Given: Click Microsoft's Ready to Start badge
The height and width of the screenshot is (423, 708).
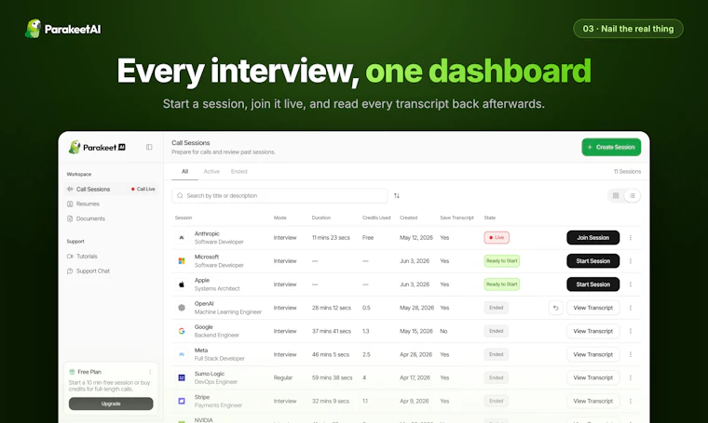Looking at the screenshot, I should tap(501, 261).
